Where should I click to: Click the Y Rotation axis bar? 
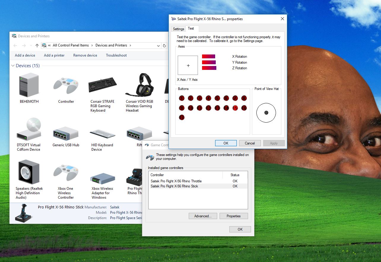click(x=209, y=62)
